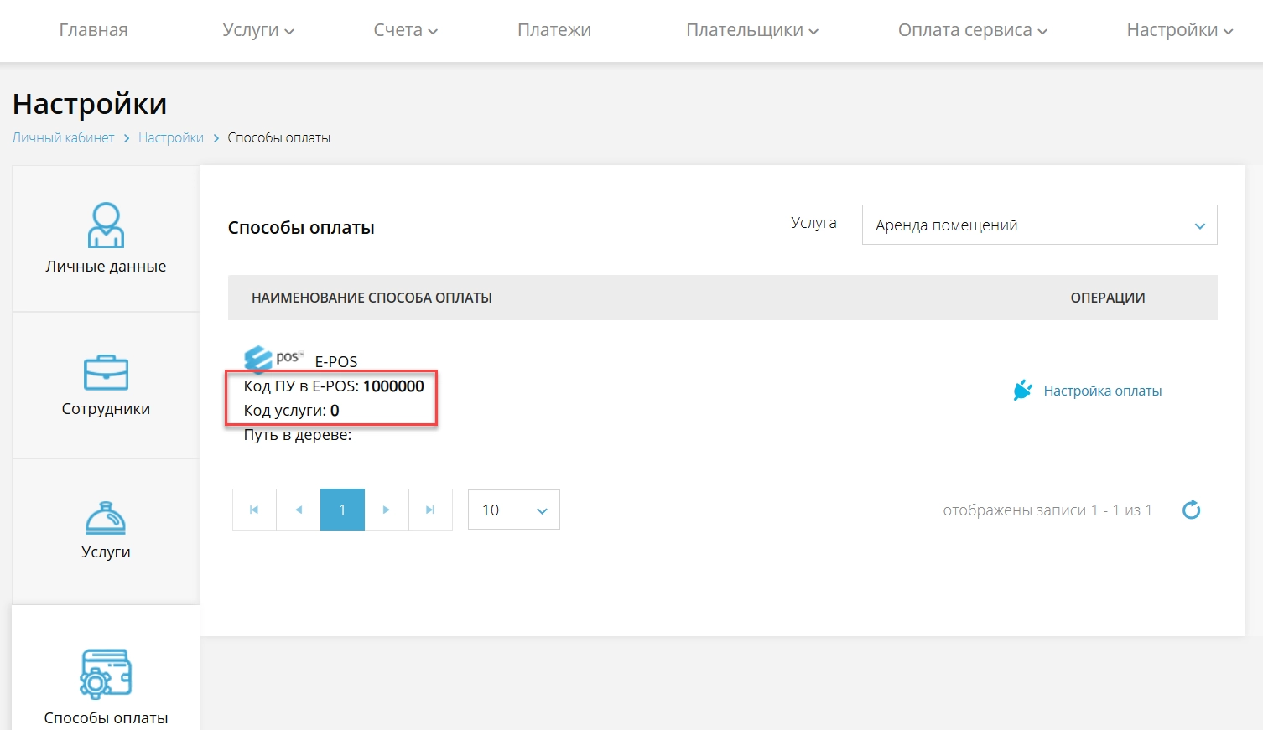Image resolution: width=1263 pixels, height=730 pixels.
Task: Go to the first page of records
Action: pyautogui.click(x=254, y=510)
